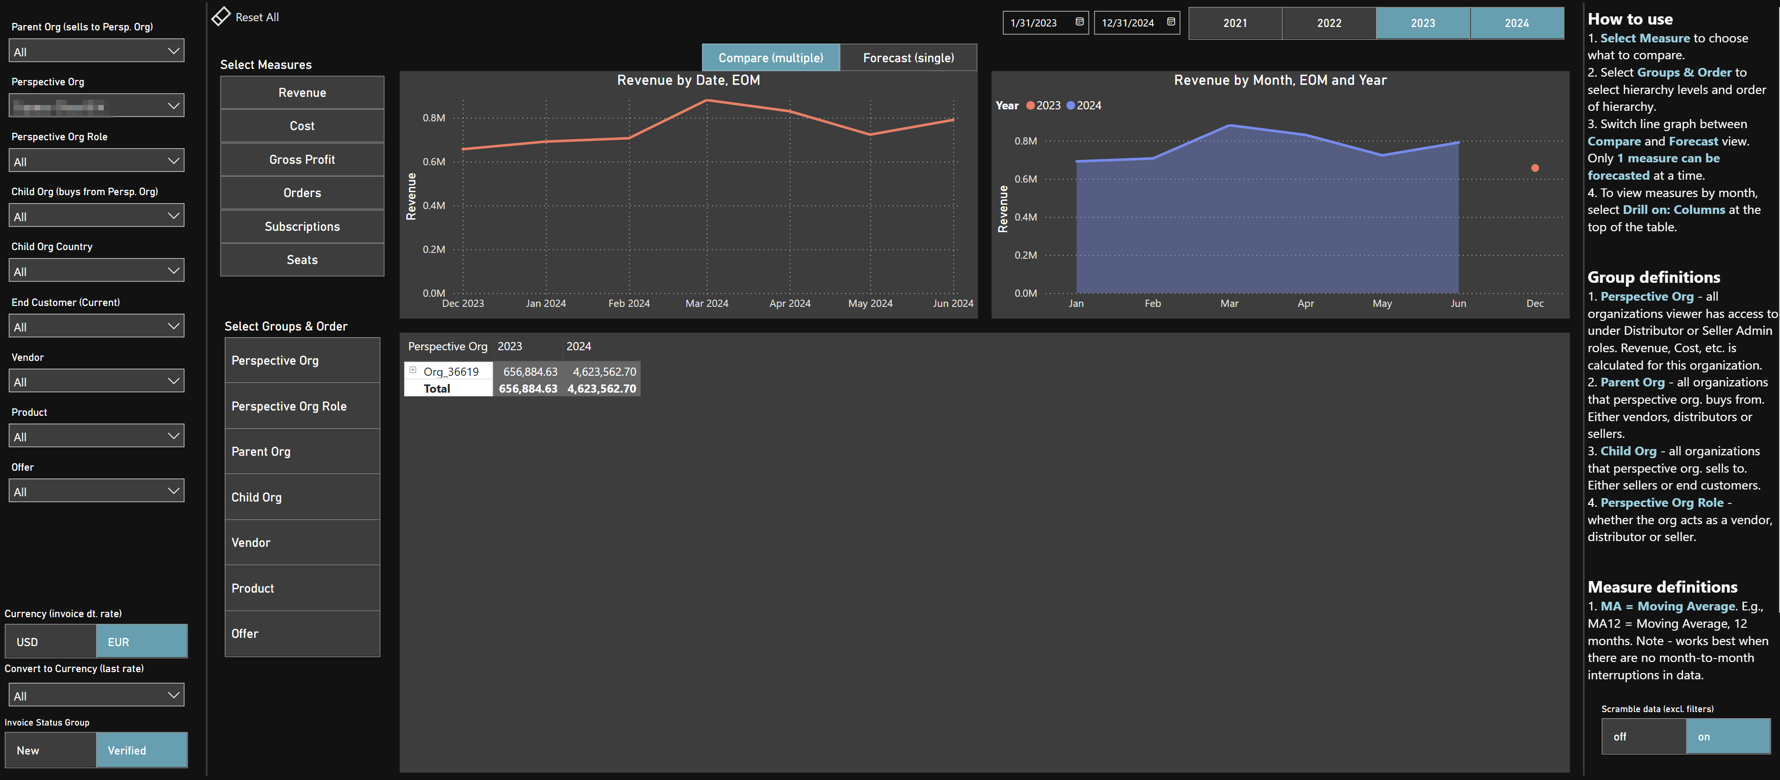
Task: Click the Reset All eraser icon
Action: coord(220,16)
